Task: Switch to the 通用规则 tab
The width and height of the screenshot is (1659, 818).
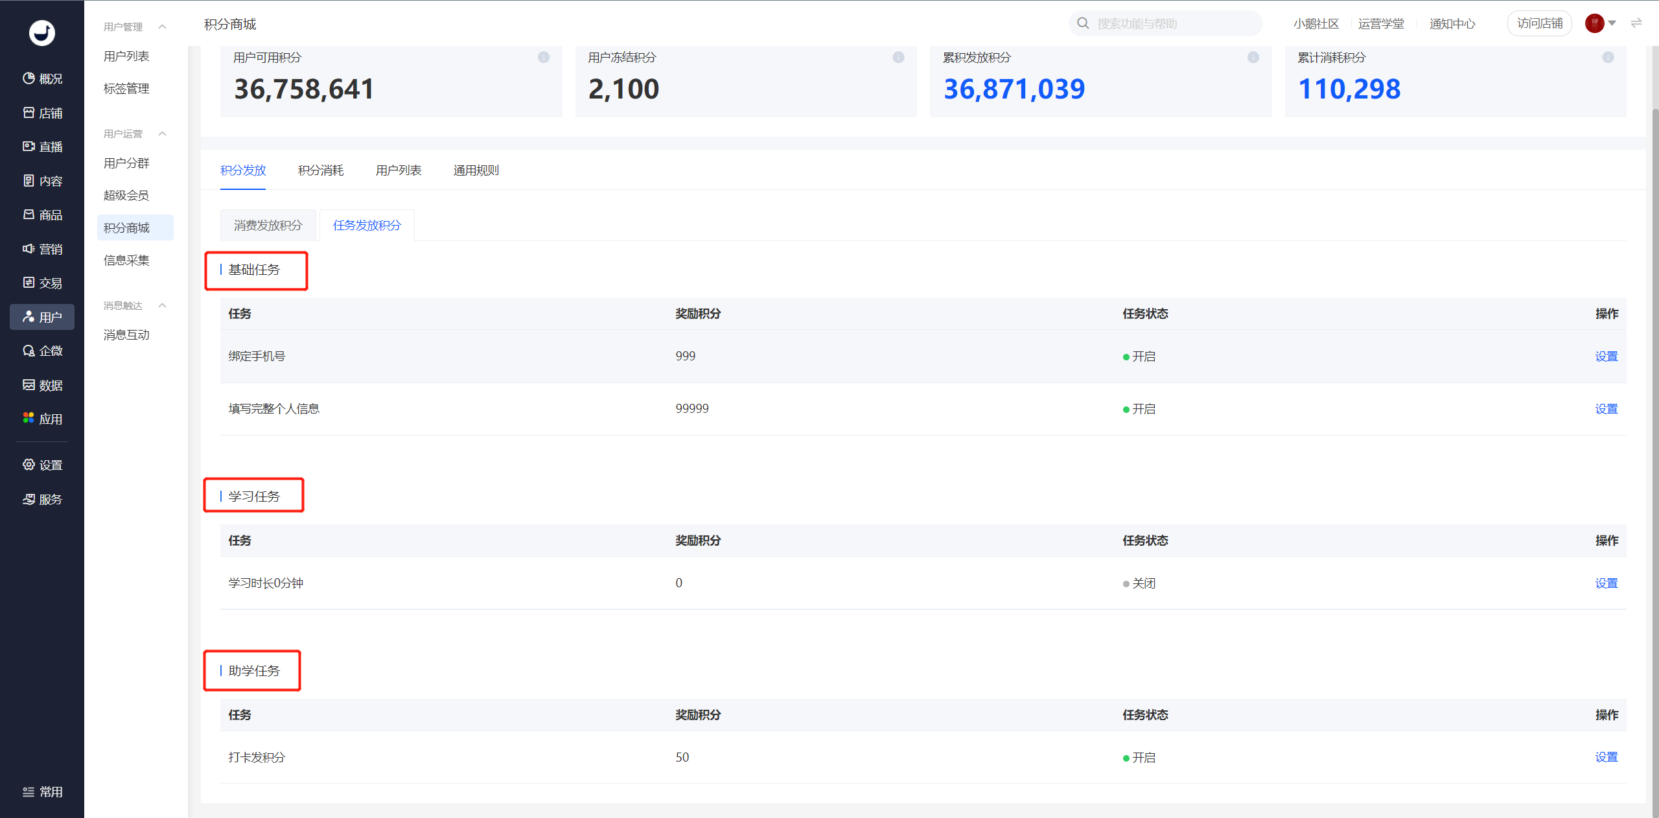Action: [x=476, y=170]
